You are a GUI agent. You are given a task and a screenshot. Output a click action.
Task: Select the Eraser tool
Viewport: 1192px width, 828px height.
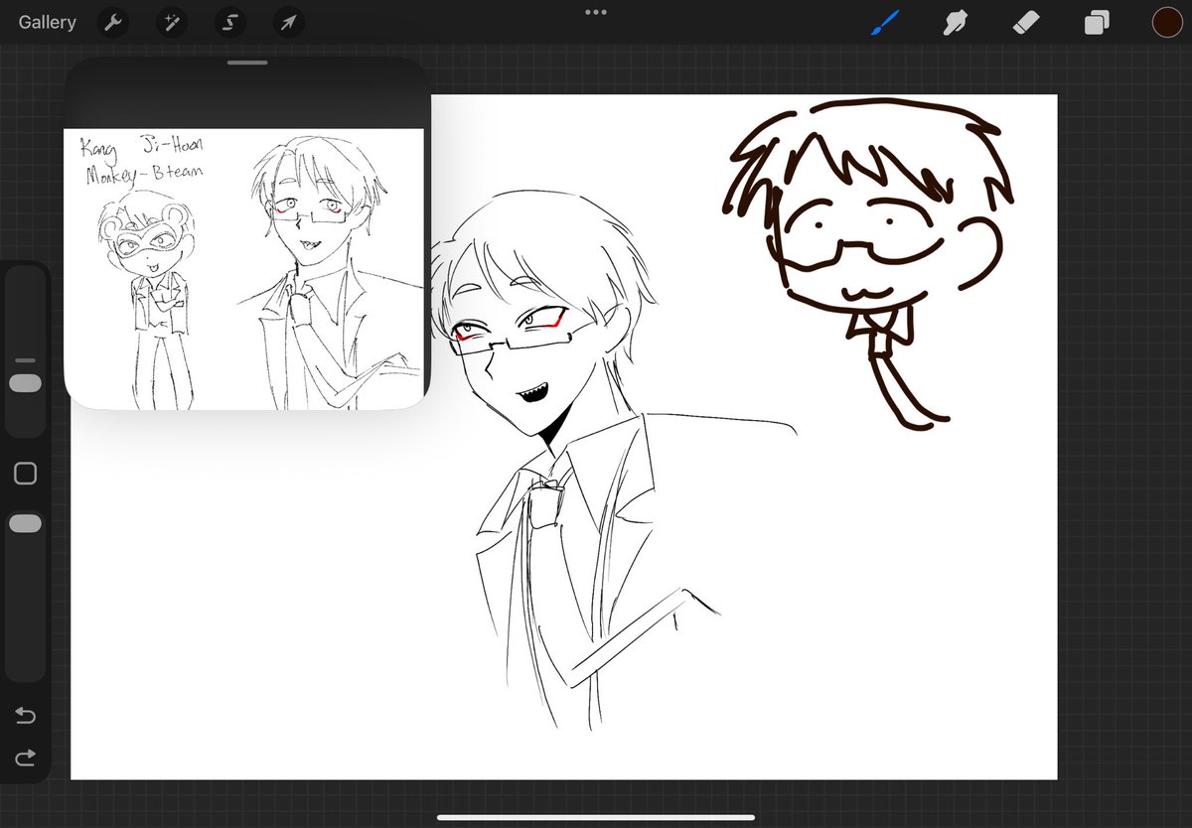[x=1026, y=22]
